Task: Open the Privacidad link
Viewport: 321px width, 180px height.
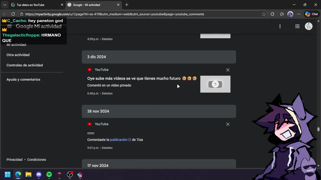Action: 14,159
